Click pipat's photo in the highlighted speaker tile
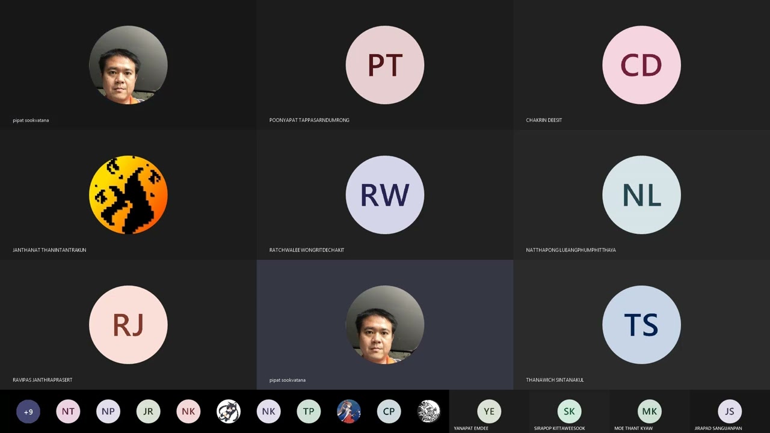This screenshot has height=433, width=770. (385, 325)
